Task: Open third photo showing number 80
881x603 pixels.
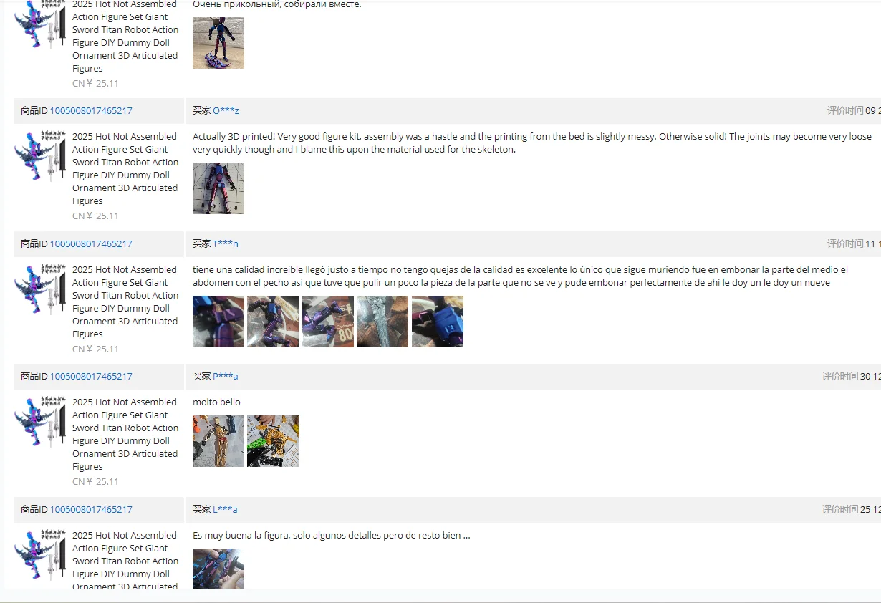Action: [328, 322]
